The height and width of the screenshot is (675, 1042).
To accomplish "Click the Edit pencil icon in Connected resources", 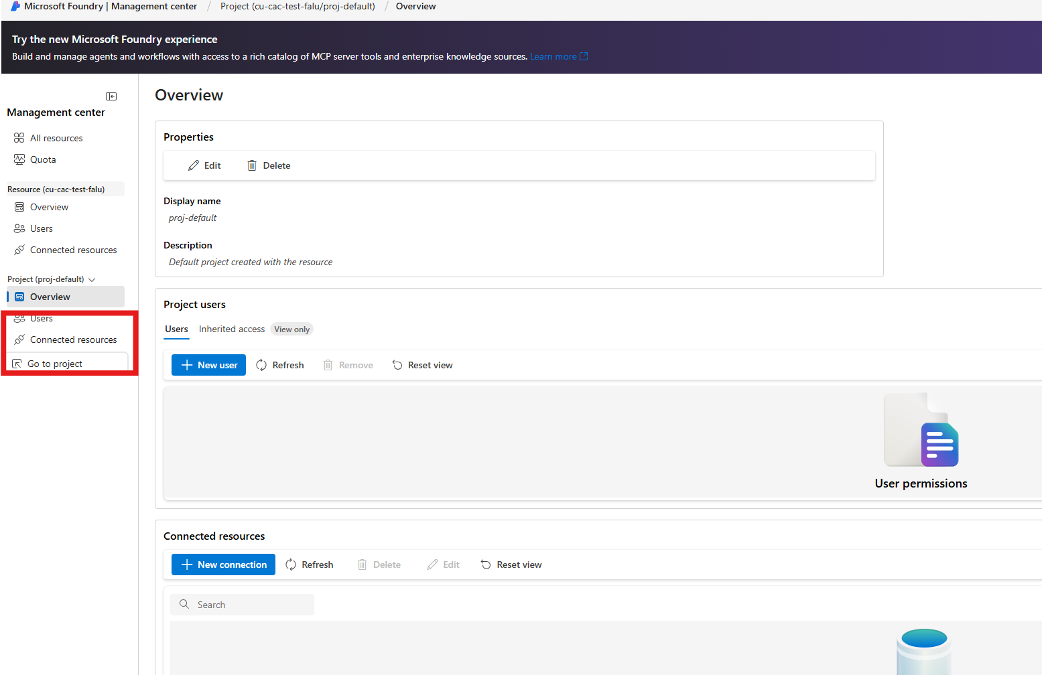I will (x=432, y=565).
